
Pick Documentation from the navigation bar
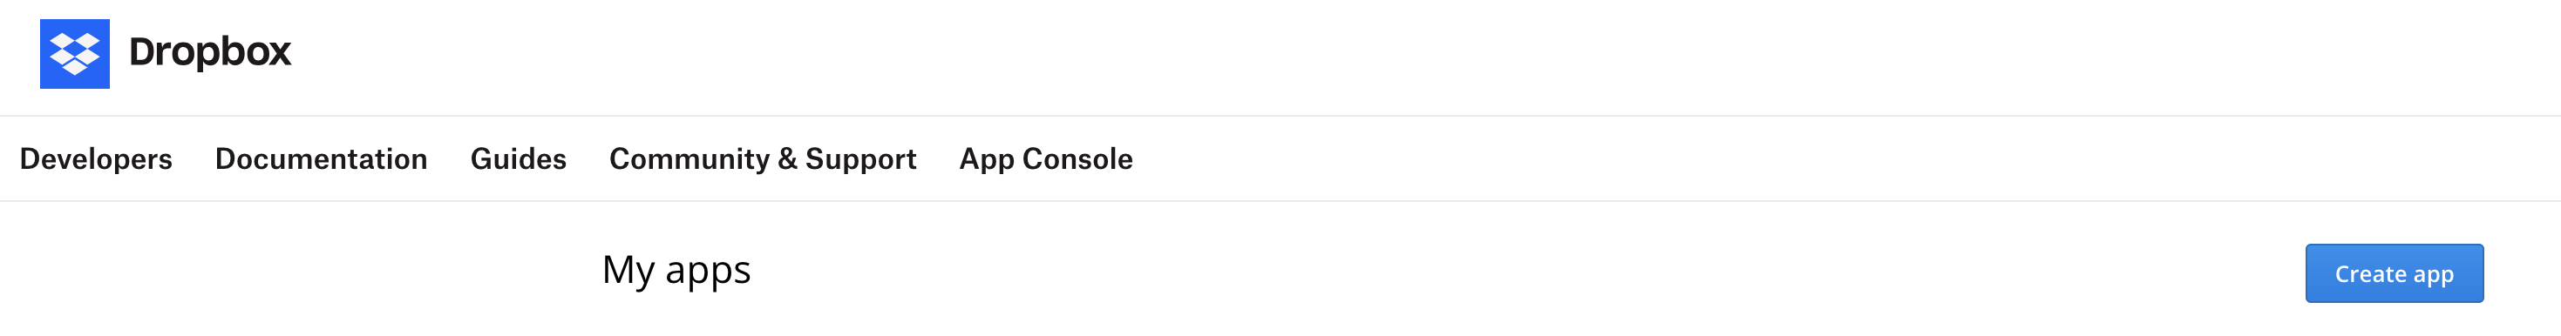click(321, 159)
